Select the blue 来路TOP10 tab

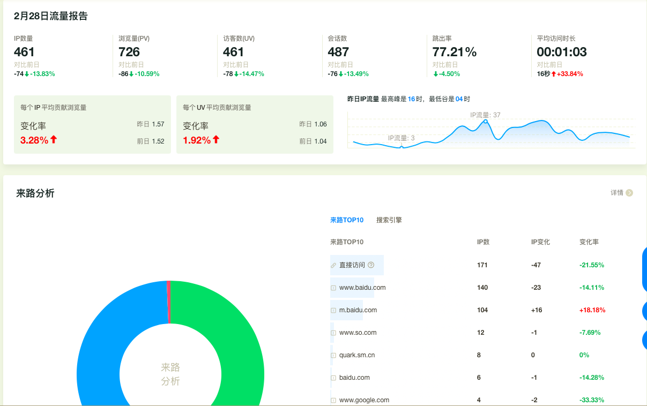[x=347, y=220]
